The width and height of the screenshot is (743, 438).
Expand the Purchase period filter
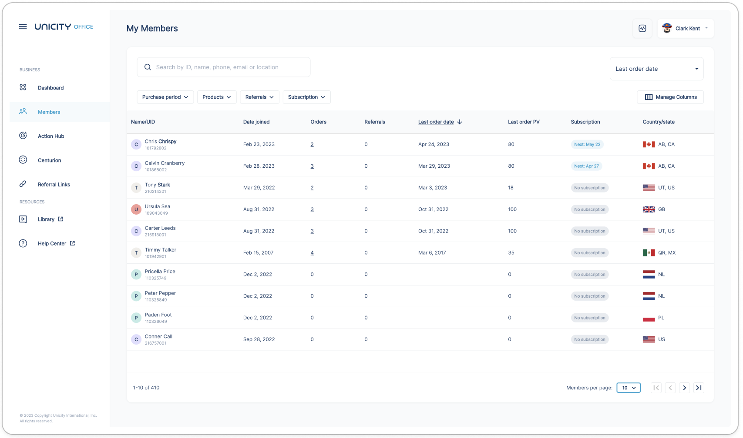coord(165,97)
